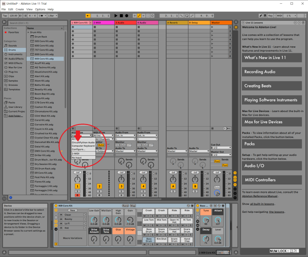Viewport: 308px width, 257px height.
Task: Solo track 1 with the S button
Action: coord(77,191)
